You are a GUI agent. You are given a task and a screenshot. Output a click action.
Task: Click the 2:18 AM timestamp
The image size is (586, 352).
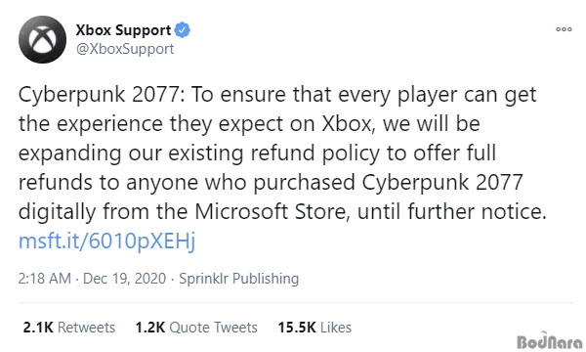click(x=45, y=279)
